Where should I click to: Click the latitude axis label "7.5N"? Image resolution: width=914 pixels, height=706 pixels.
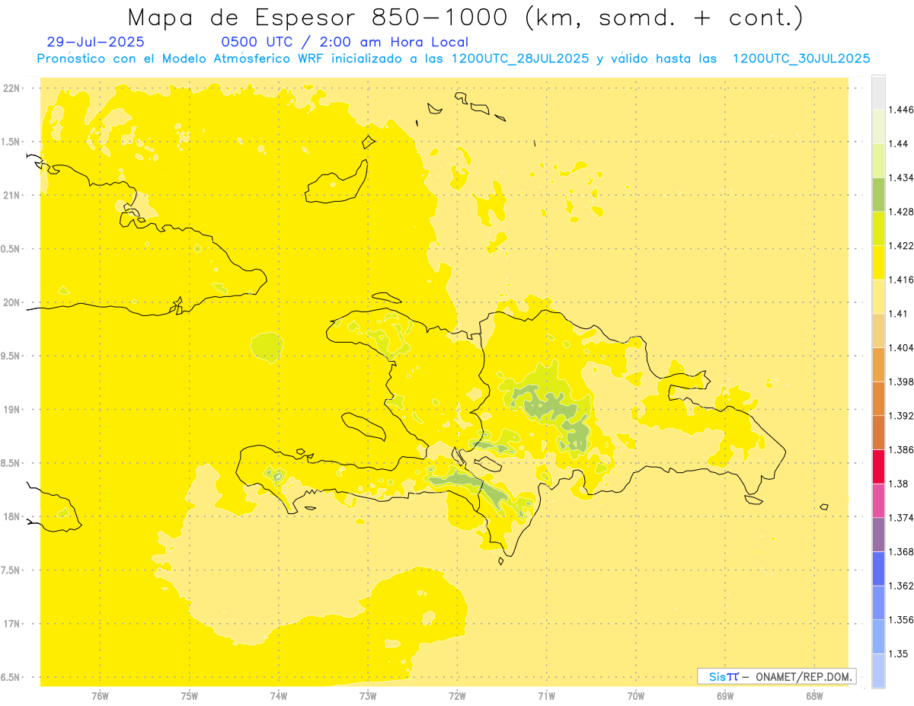pos(11,570)
